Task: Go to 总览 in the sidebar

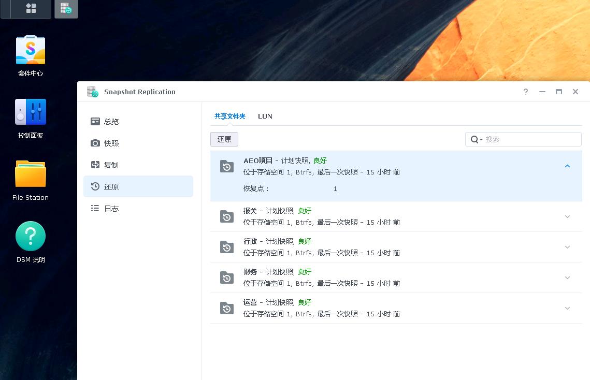Action: click(138, 121)
